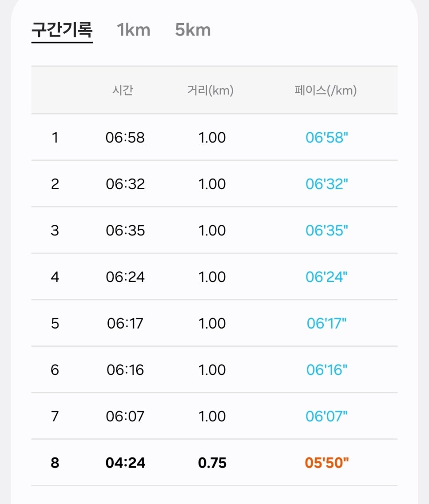
Task: Tap the 페이스(/km) column header
Action: click(x=326, y=90)
